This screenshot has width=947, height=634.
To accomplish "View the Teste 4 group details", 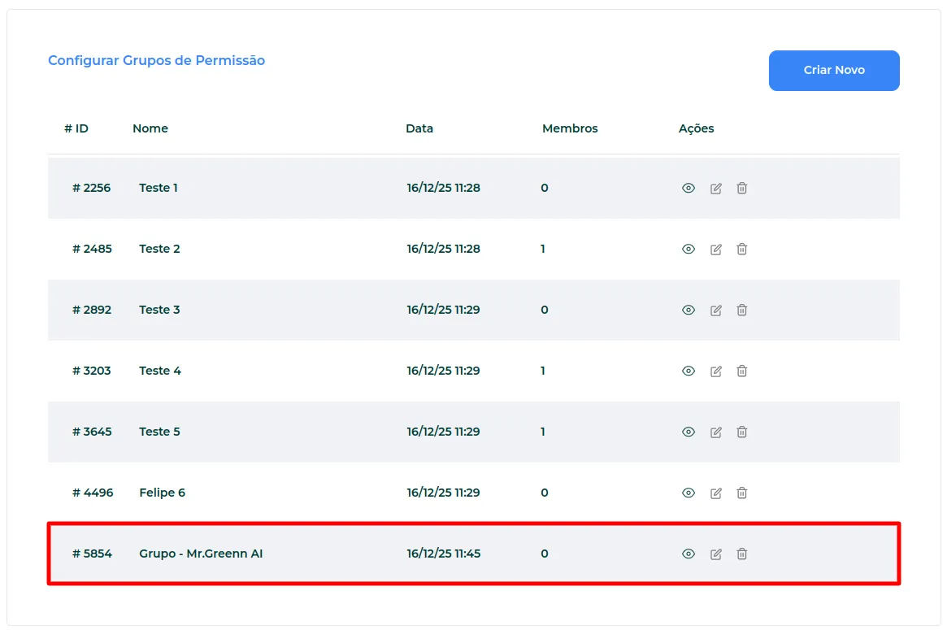I will pyautogui.click(x=688, y=371).
